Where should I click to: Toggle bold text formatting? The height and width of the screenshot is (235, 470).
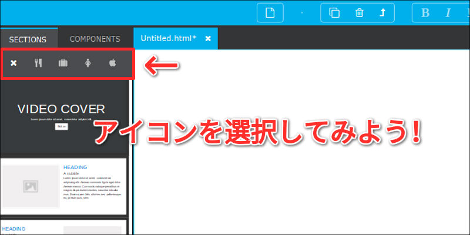coord(425,13)
